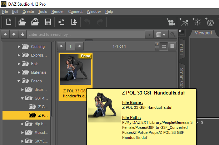Save the scene with the floppy disk icon
The image size is (219, 145).
48,22
